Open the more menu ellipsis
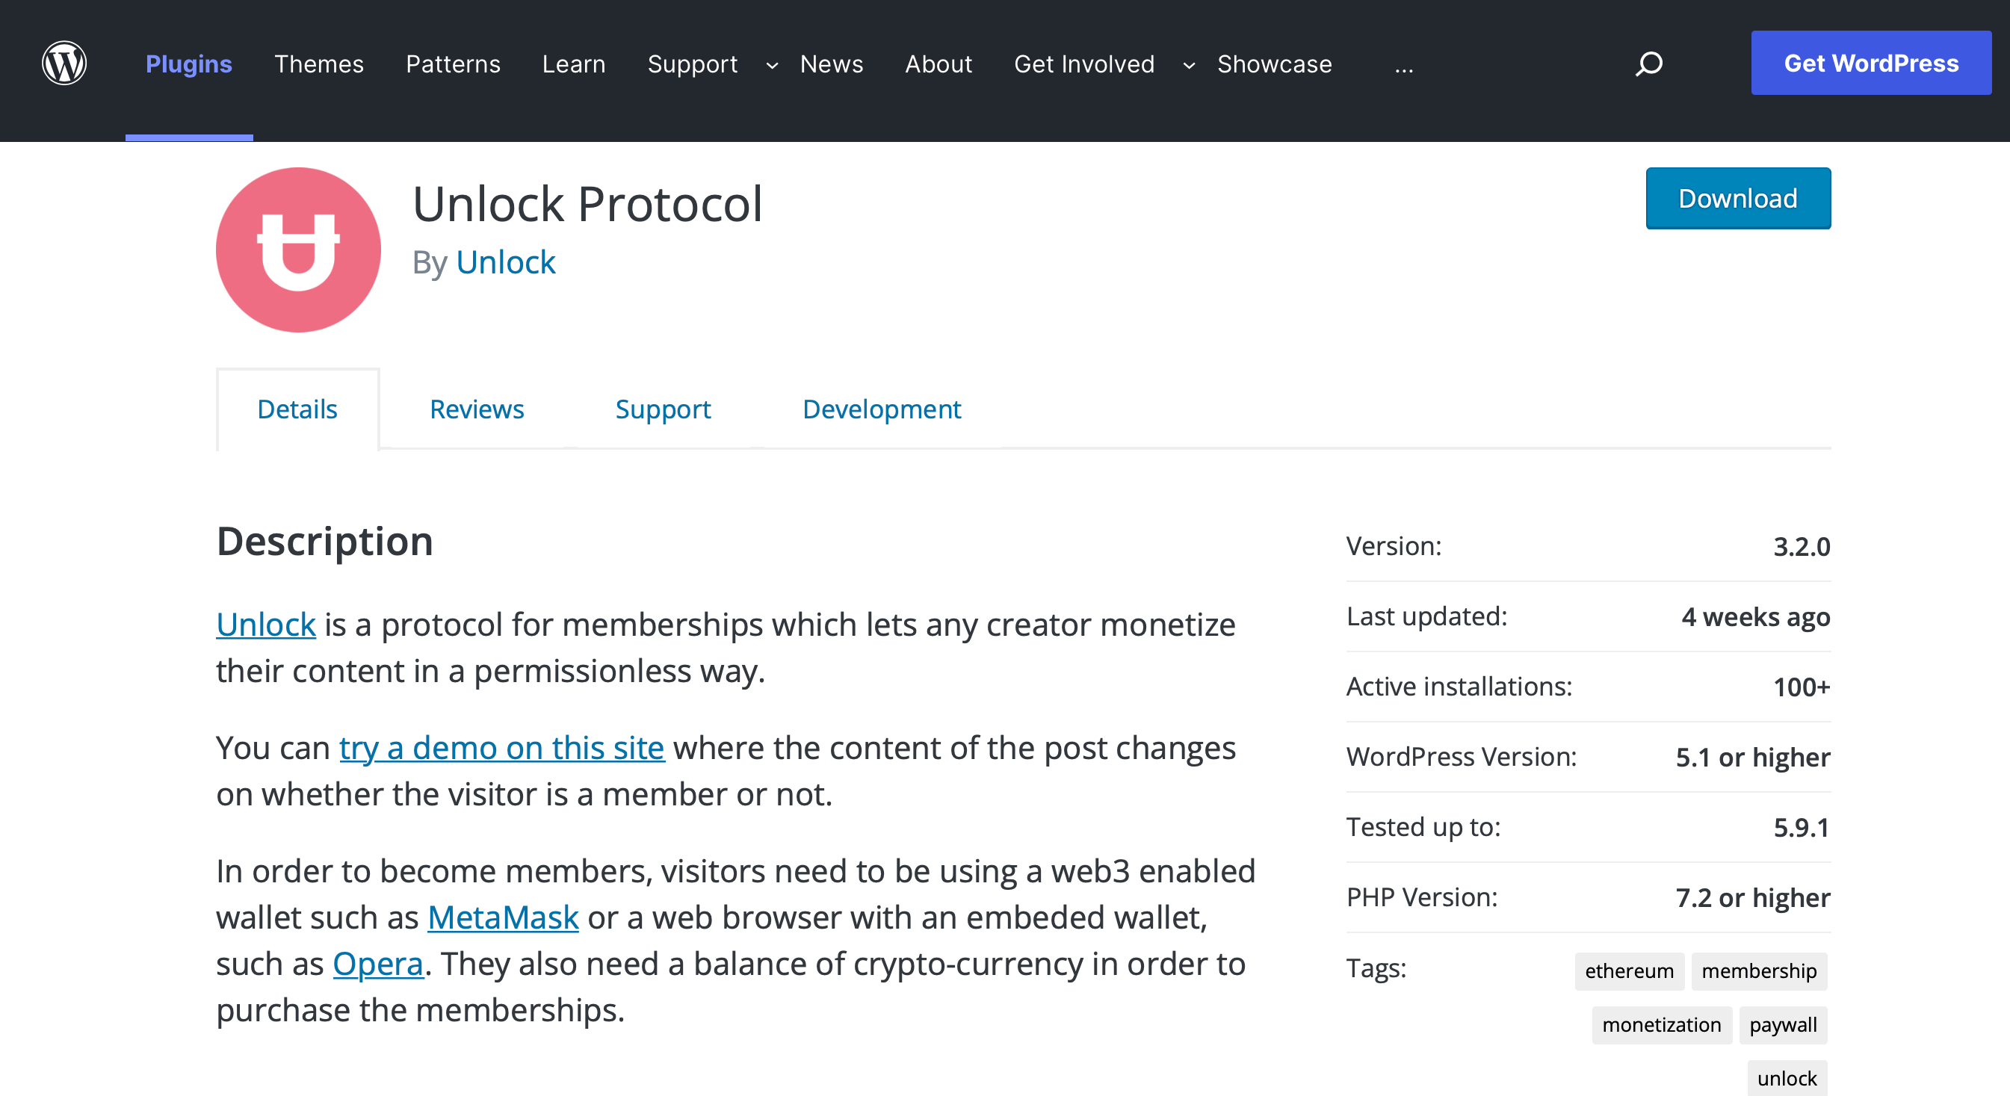The height and width of the screenshot is (1096, 2010). (1404, 66)
